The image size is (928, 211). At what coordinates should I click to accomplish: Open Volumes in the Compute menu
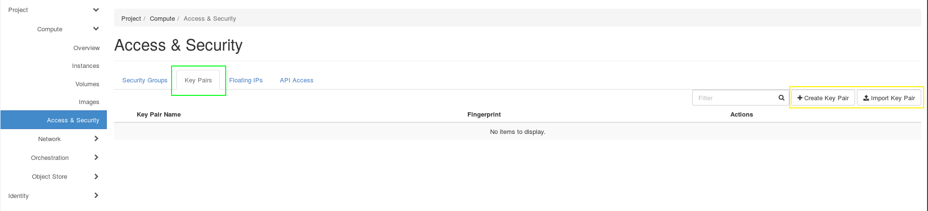[87, 84]
